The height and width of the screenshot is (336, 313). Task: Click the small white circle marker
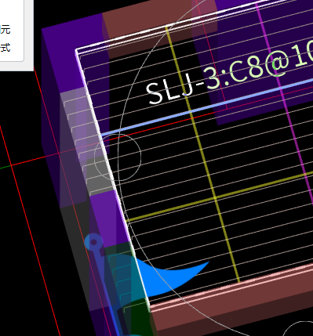(118, 157)
